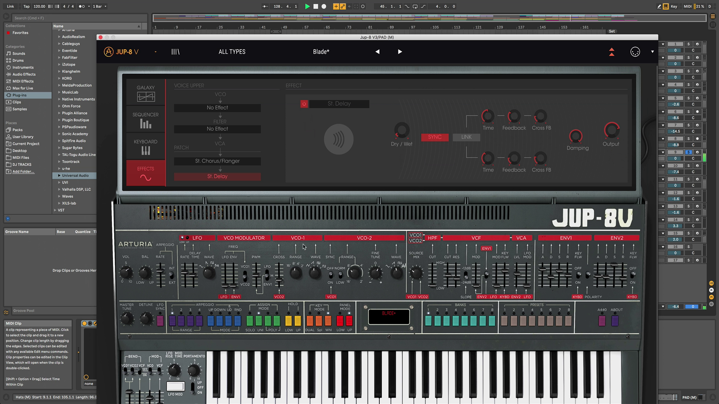Select the previous preset arrow
The width and height of the screenshot is (719, 404).
coord(377,52)
